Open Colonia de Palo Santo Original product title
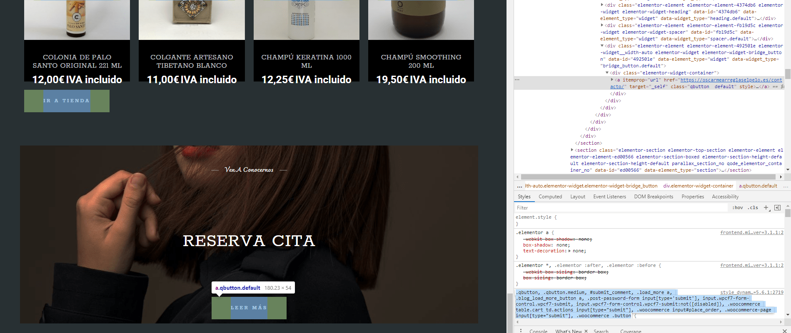The image size is (791, 333). pos(77,61)
